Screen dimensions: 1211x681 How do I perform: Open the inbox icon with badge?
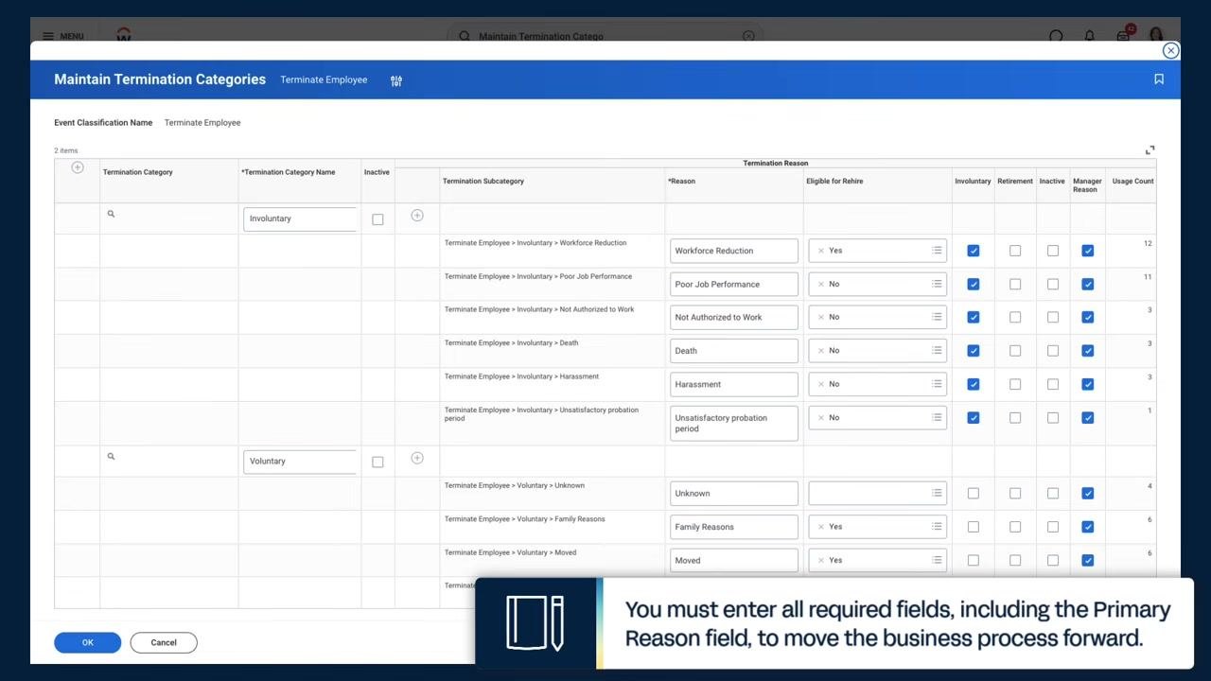coord(1123,36)
